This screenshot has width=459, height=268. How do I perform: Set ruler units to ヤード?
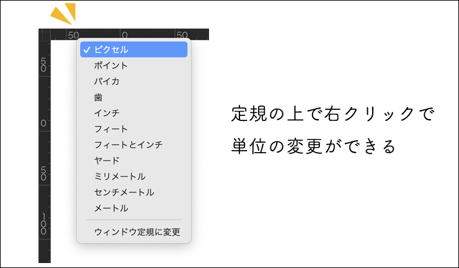click(x=107, y=161)
